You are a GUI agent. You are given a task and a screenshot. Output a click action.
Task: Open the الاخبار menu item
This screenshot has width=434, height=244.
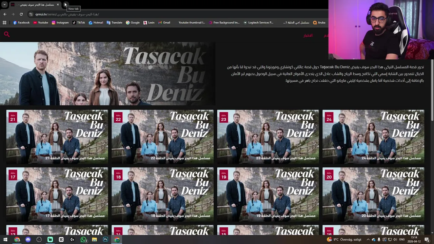[308, 35]
